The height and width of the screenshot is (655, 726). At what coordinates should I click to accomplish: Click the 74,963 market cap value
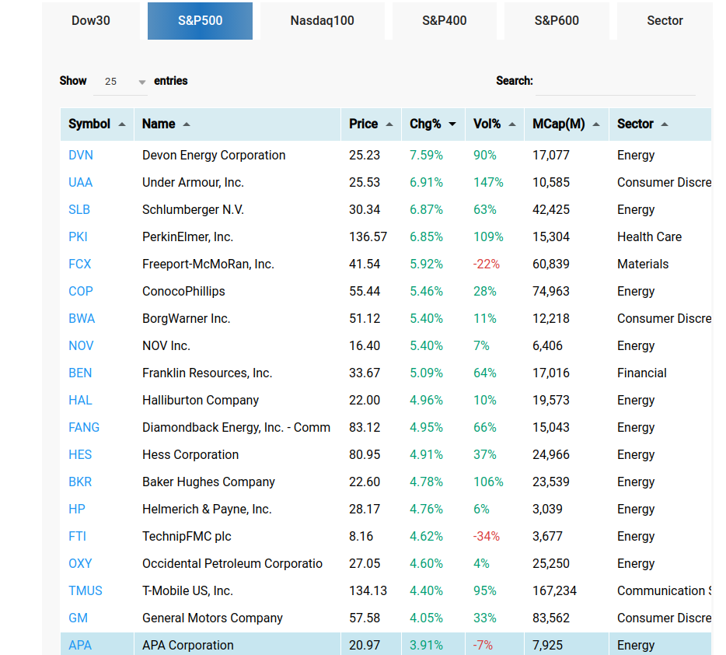(551, 292)
